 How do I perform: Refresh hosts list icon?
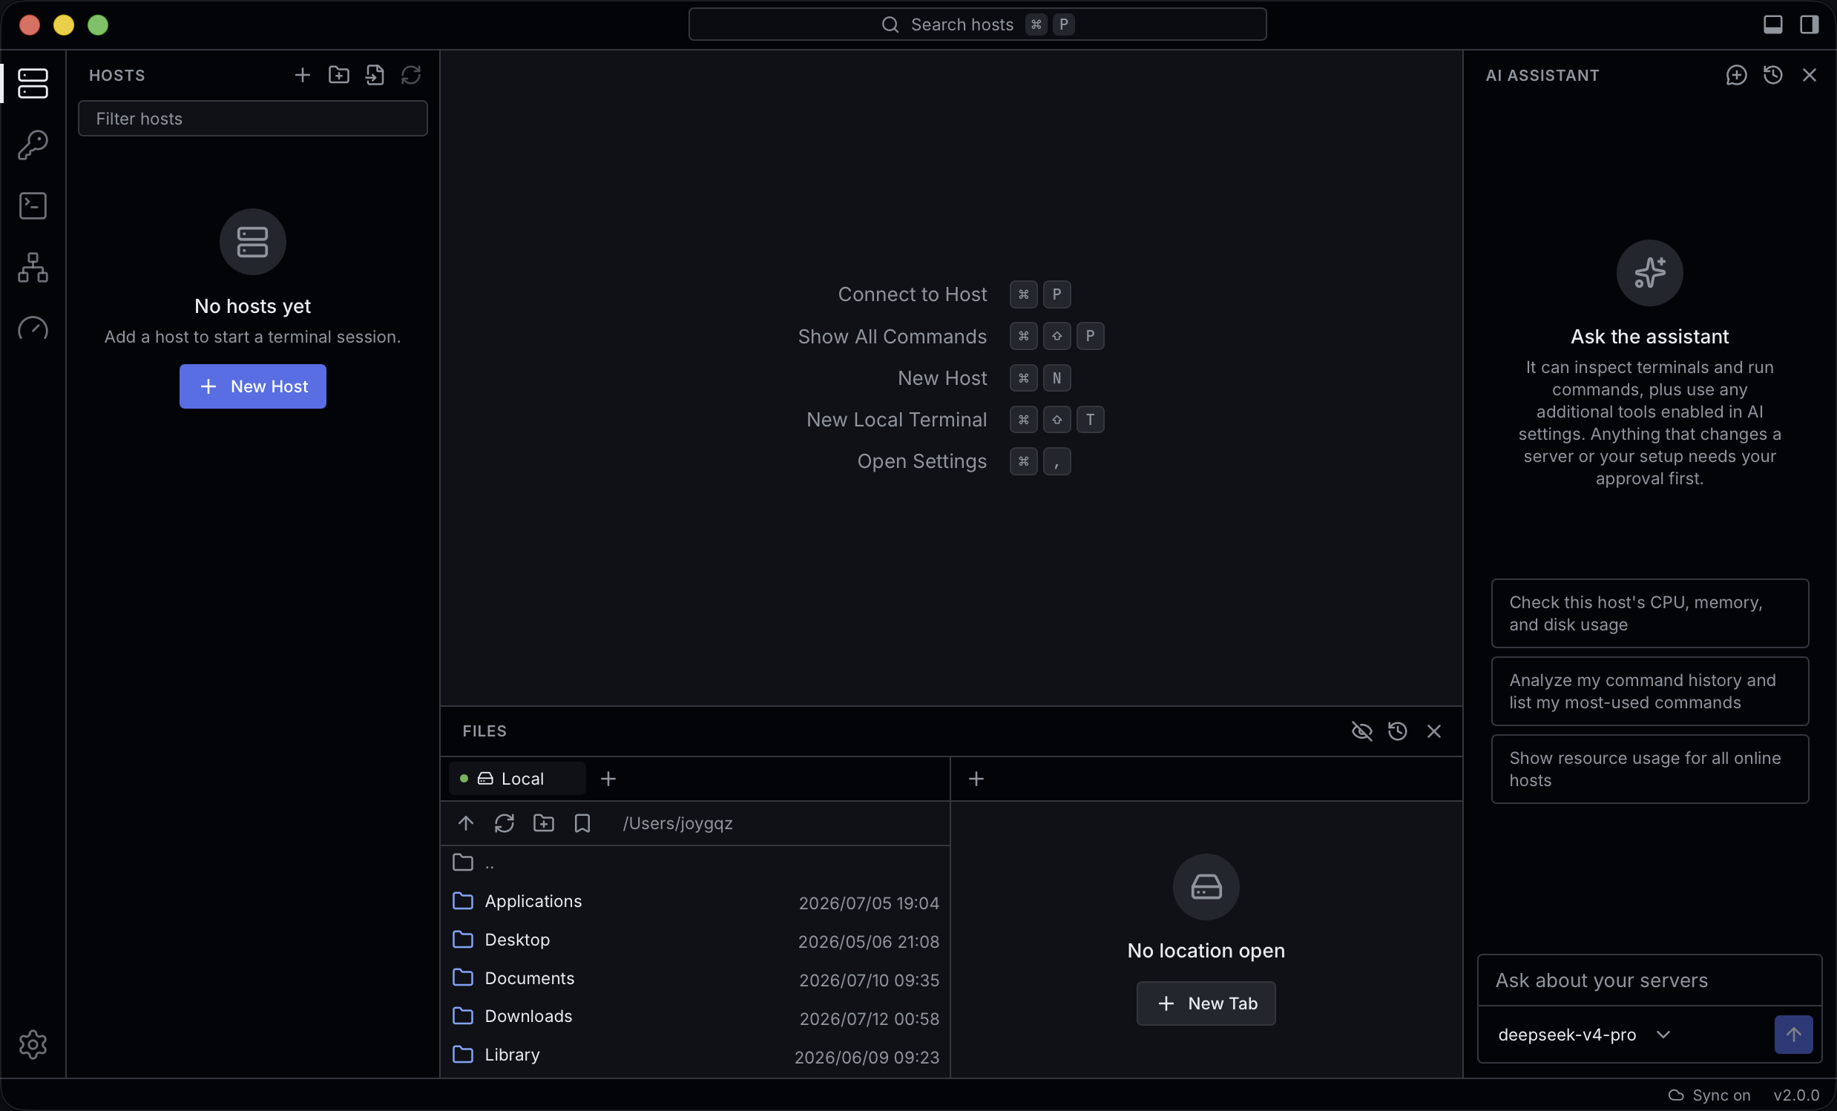click(x=411, y=75)
